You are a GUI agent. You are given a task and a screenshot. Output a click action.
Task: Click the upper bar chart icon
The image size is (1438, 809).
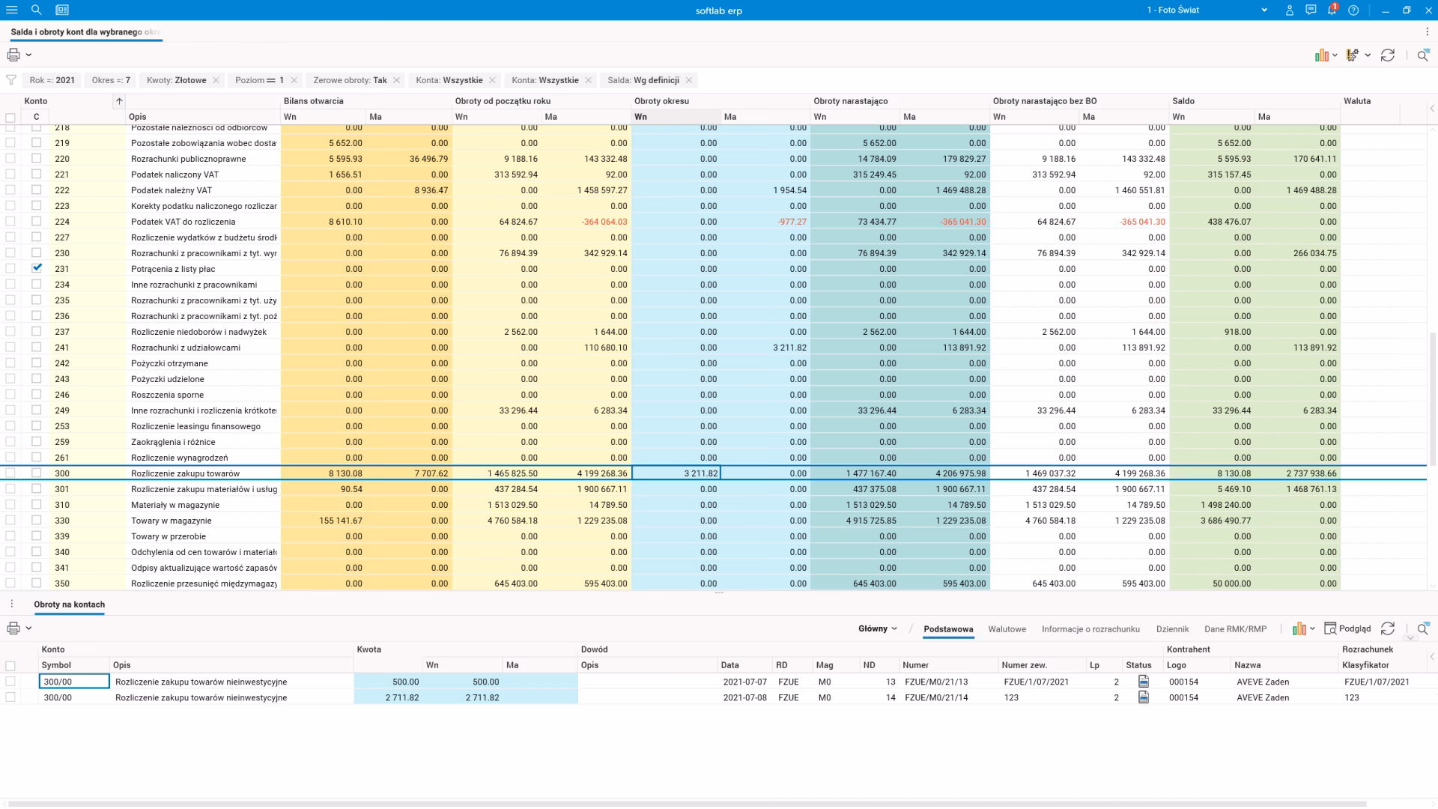pos(1321,55)
